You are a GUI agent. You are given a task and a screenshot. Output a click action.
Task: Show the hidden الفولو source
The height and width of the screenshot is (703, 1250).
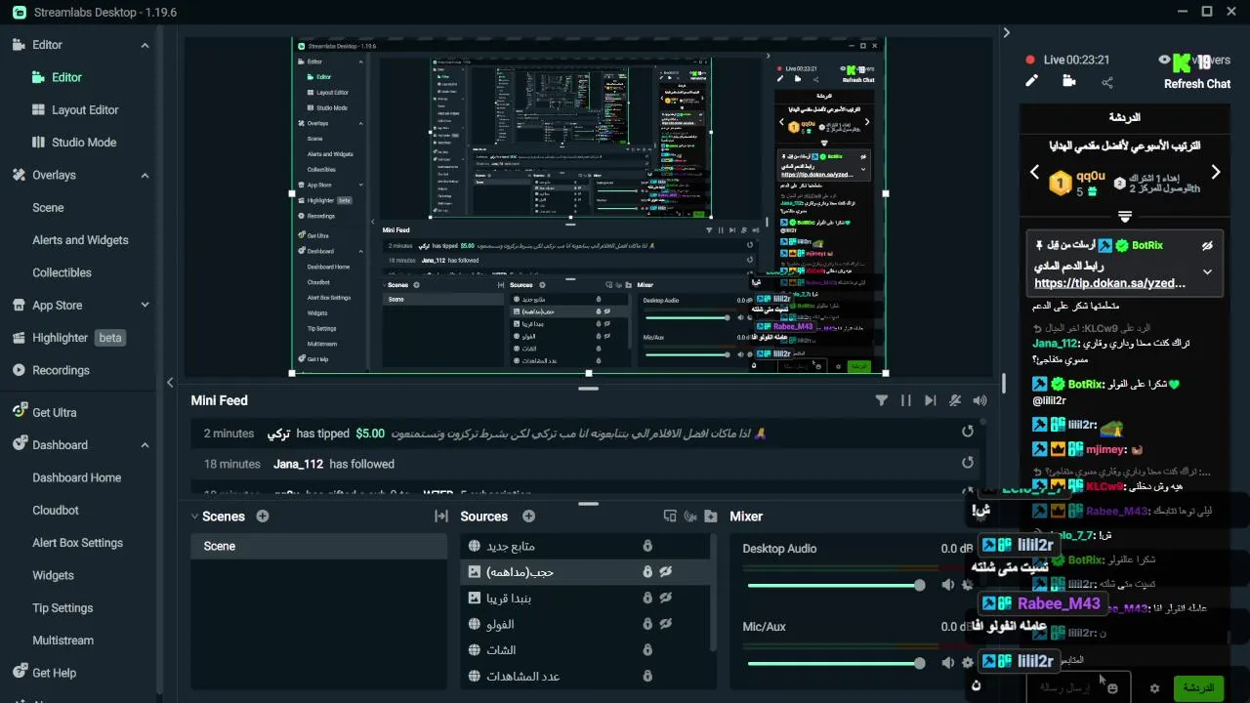pyautogui.click(x=666, y=624)
